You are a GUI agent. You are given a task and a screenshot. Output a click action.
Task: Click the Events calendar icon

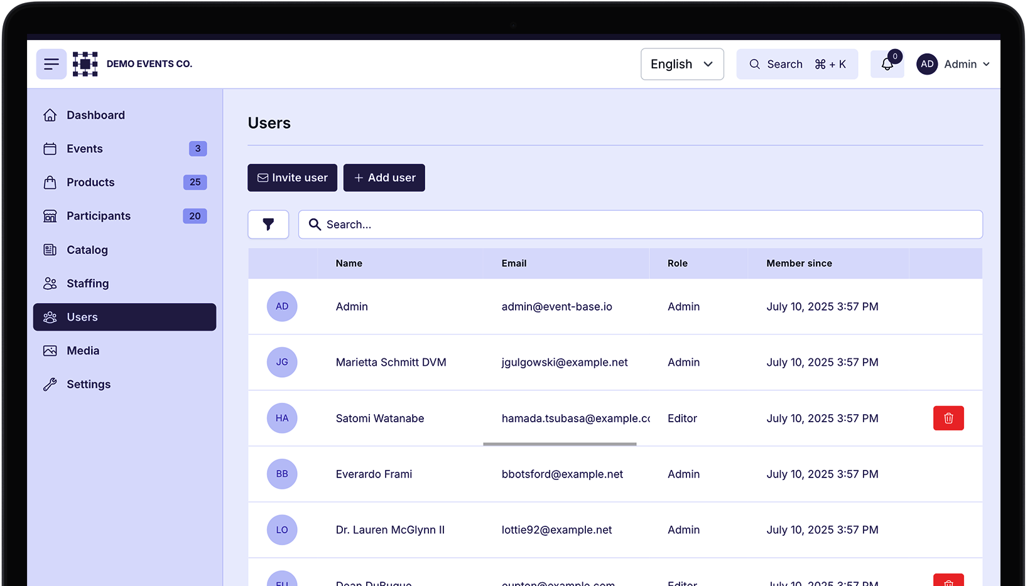click(50, 149)
